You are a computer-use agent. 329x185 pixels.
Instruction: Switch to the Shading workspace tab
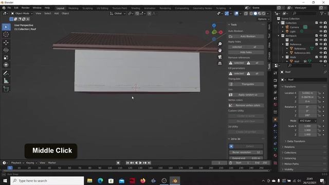pos(136,8)
